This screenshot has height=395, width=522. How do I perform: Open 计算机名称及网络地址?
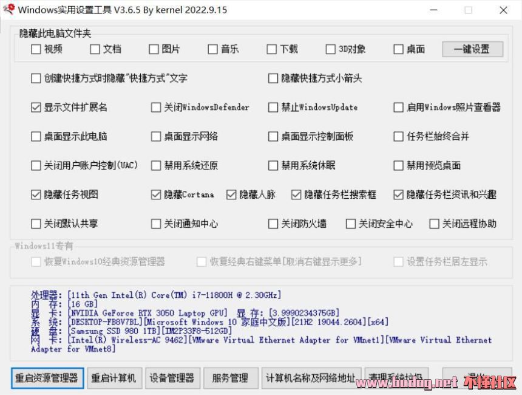[311, 378]
